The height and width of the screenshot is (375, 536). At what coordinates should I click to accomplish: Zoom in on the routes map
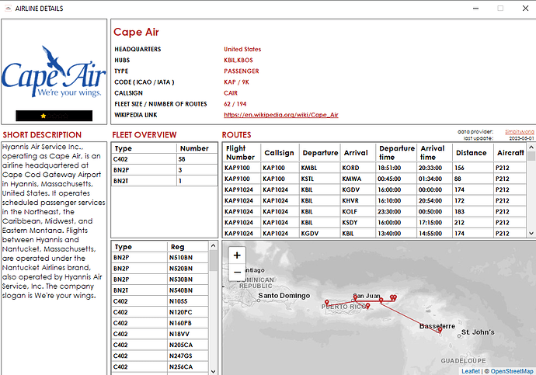(x=237, y=255)
